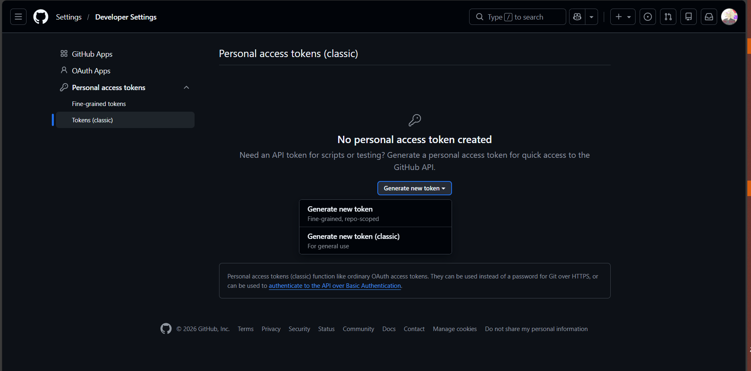This screenshot has width=751, height=371.
Task: Click the Developer Settings breadcrumb
Action: click(x=126, y=17)
